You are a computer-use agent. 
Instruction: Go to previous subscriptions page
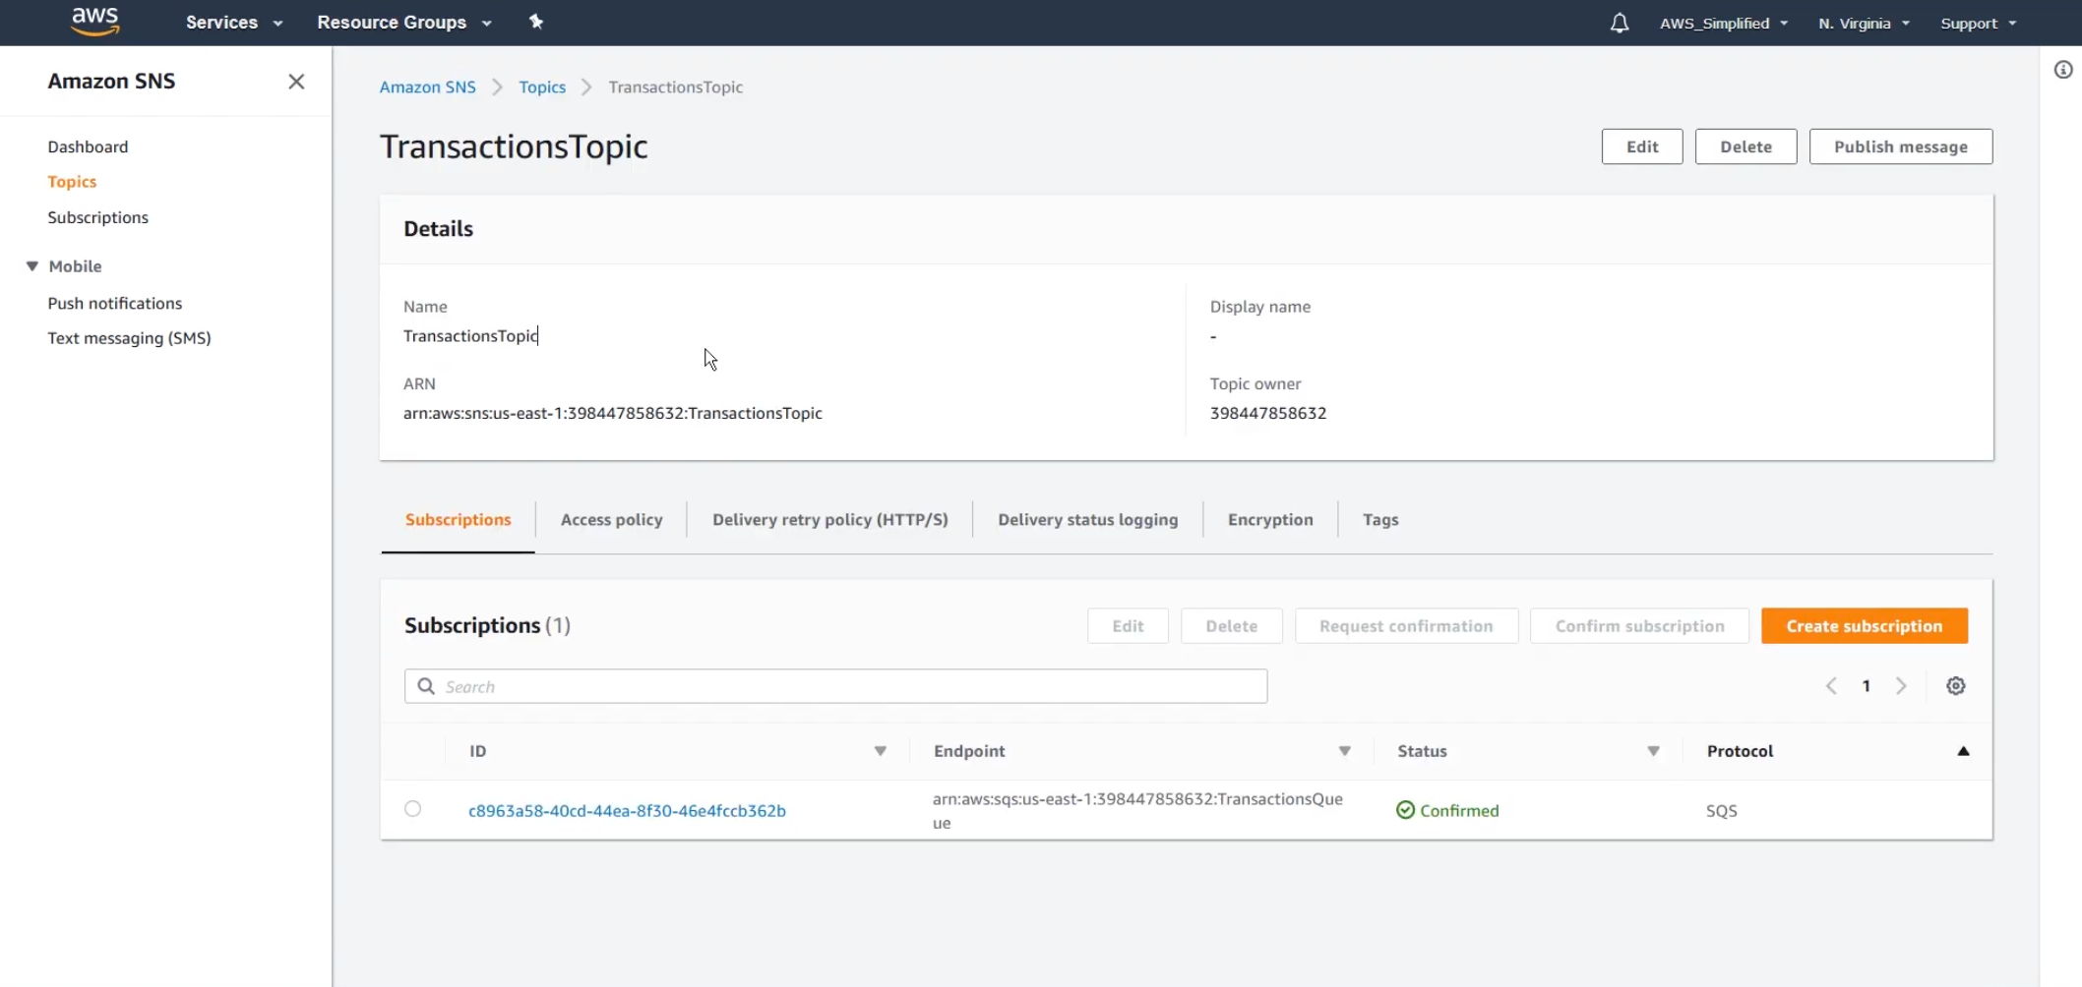pos(1831,686)
